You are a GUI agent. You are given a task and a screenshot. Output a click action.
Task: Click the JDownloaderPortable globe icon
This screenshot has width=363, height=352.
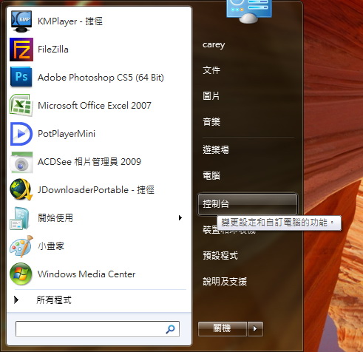click(21, 189)
